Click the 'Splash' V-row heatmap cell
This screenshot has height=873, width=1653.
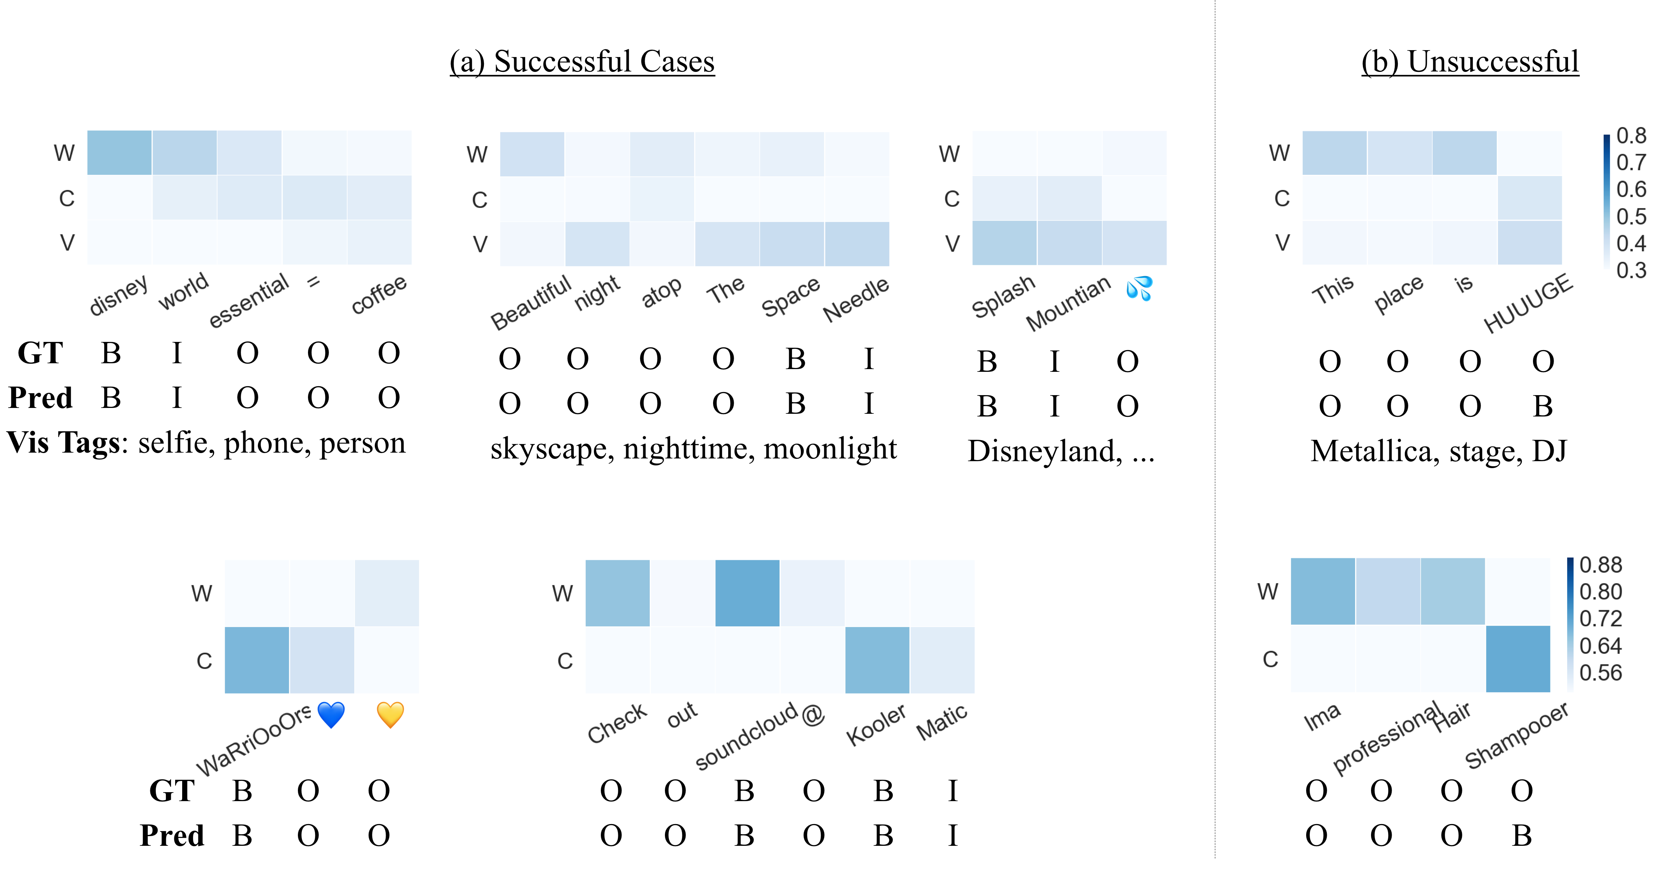pos(1004,243)
